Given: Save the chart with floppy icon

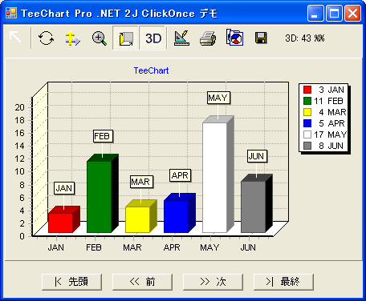Looking at the screenshot, I should [261, 38].
